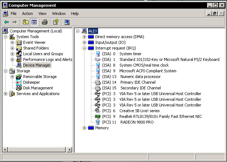Image resolution: width=227 pixels, height=162 pixels.
Task: Collapse the ALEX computer node
Action: 77,31
